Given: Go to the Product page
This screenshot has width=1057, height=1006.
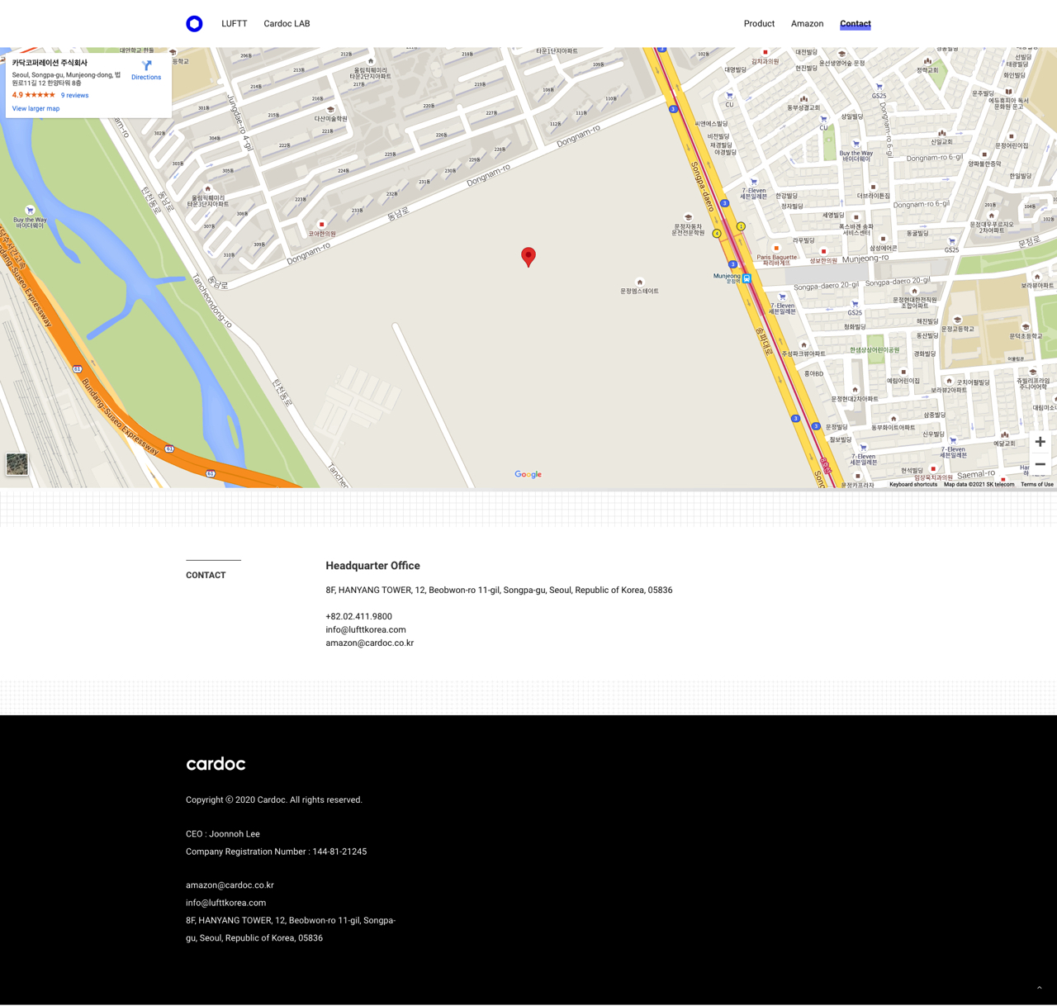Looking at the screenshot, I should point(759,24).
